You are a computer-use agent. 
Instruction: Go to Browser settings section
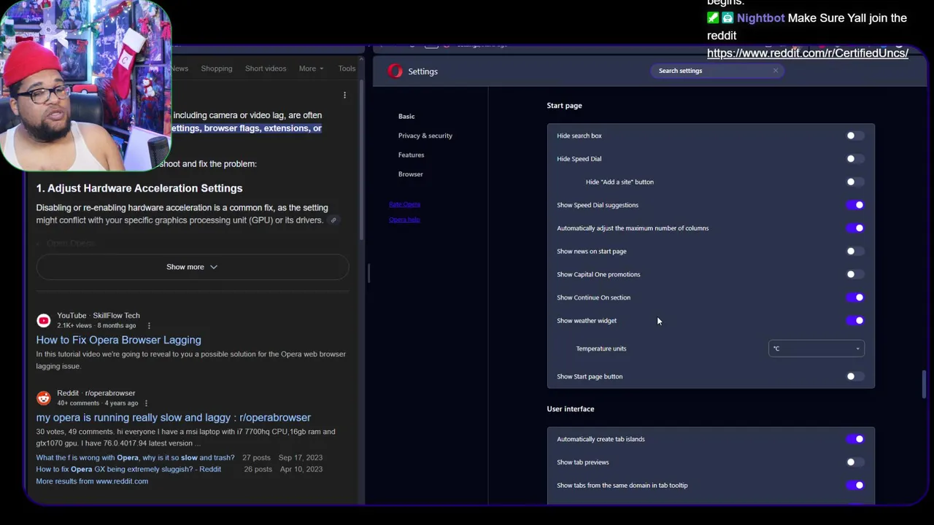point(410,174)
